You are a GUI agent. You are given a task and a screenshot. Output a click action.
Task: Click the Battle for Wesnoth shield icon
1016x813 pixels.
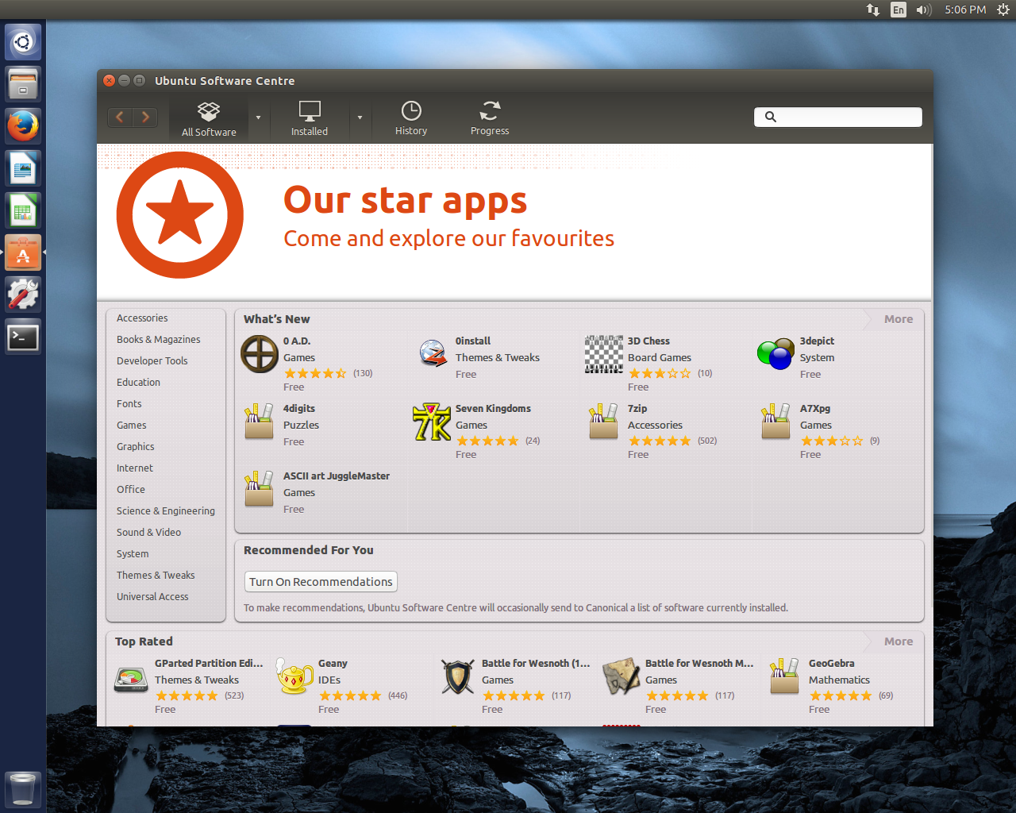[458, 677]
